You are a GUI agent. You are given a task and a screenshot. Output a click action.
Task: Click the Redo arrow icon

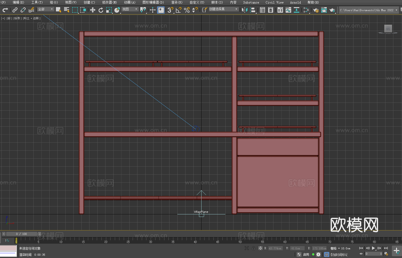coord(5,10)
